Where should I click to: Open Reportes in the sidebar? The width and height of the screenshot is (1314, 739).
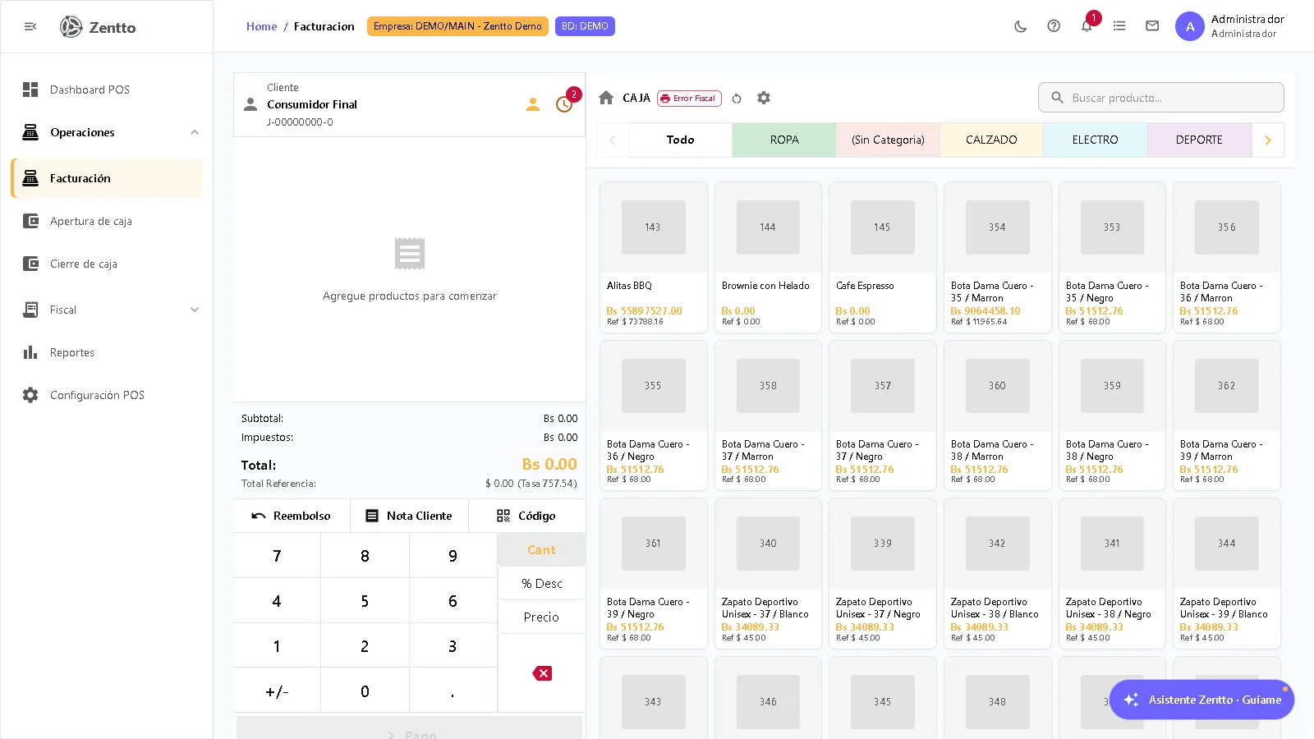coord(107,352)
